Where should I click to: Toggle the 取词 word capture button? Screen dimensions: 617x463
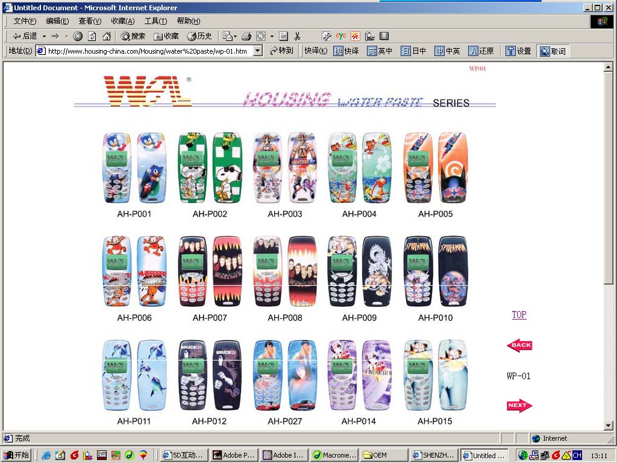(x=553, y=51)
